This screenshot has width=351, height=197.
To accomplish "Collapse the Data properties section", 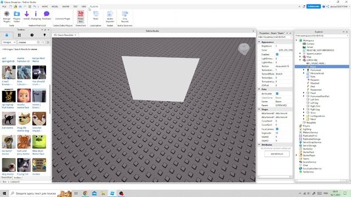I will [259, 89].
